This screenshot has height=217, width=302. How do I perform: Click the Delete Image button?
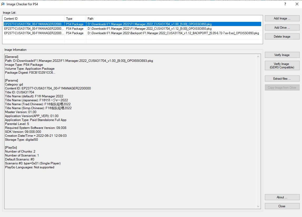282,37
